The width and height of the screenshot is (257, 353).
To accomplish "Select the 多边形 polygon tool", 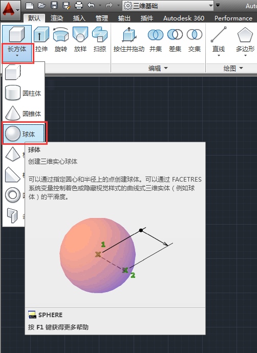I will click(245, 39).
